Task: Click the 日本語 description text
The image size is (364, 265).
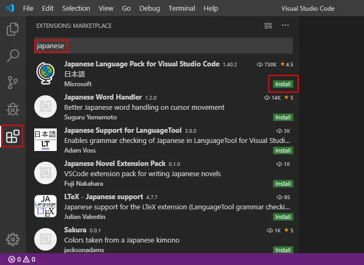Action: tap(74, 74)
